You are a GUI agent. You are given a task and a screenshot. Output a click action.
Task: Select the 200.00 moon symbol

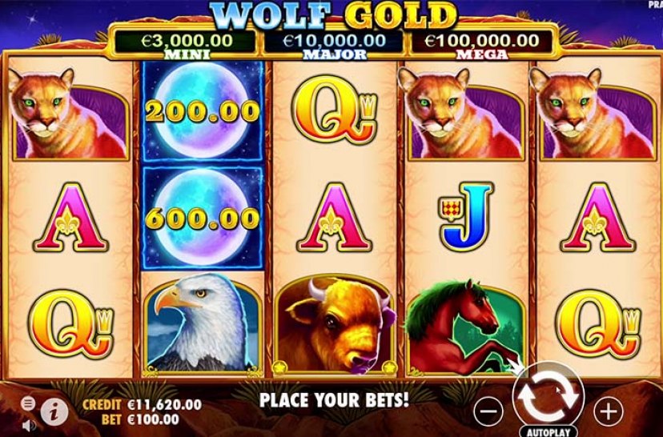203,111
